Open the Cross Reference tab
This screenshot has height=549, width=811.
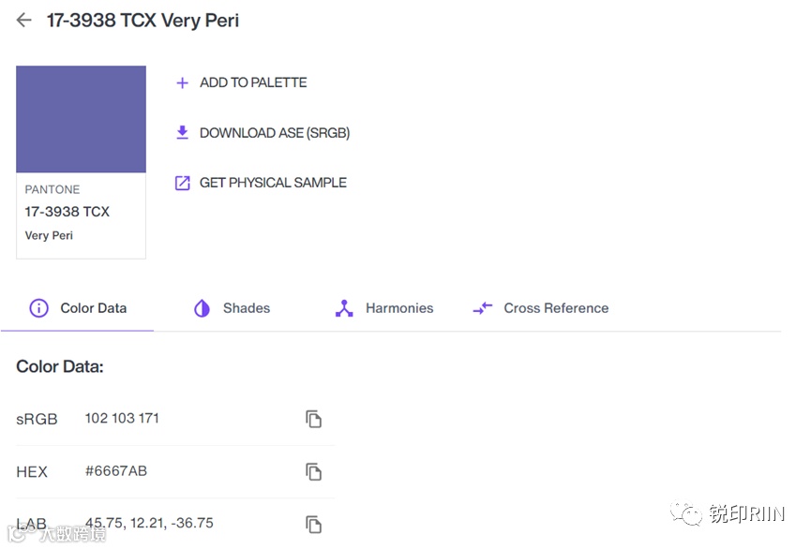(556, 308)
